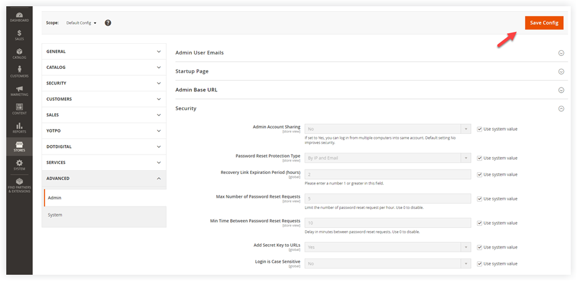Expand the Sales config section
577x281 pixels.
click(103, 115)
